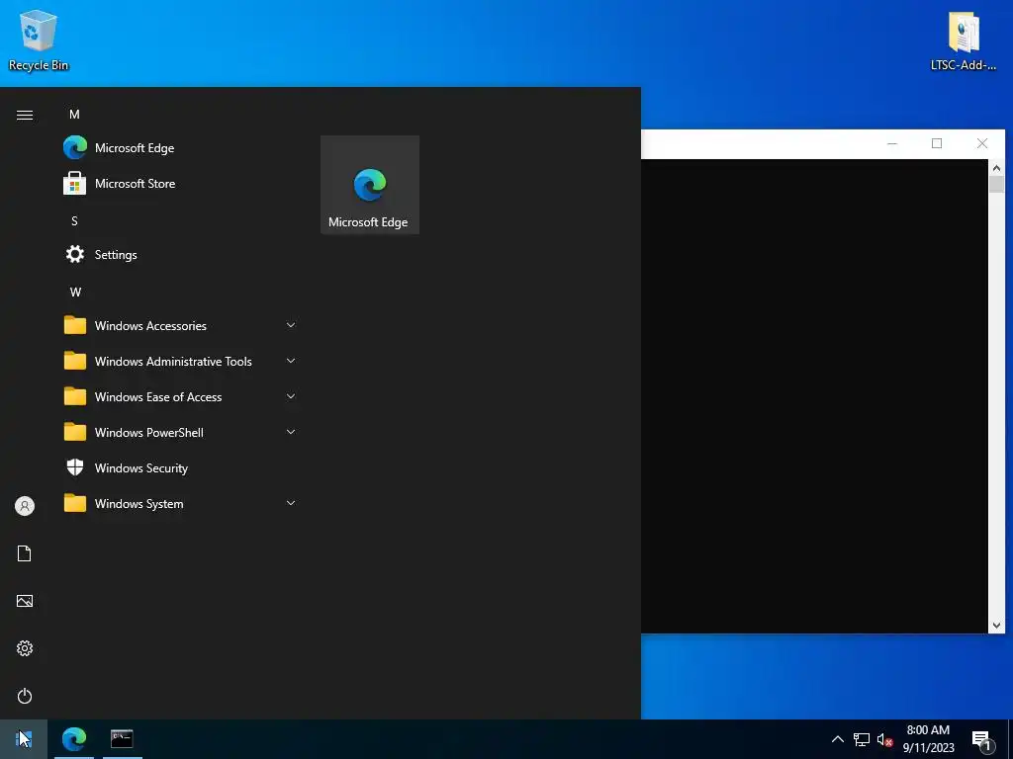Screen dimensions: 1013x759
Task: Select the LTSC-Add desktop folder icon
Action: [x=964, y=40]
